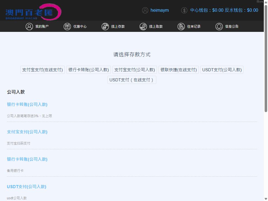The width and height of the screenshot is (268, 201).
Task: Open the 线上取款 menu item
Action: point(156,27)
